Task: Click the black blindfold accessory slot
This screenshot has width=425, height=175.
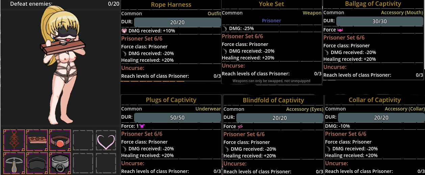Action: click(x=37, y=164)
